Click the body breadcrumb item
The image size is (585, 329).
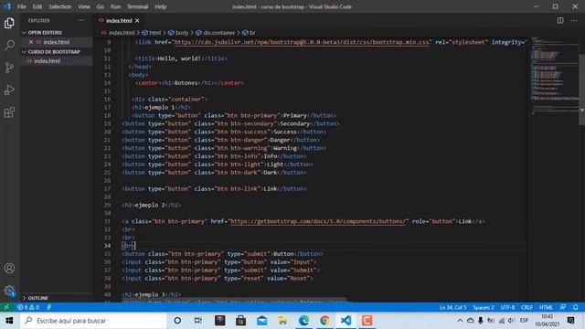pyautogui.click(x=178, y=33)
